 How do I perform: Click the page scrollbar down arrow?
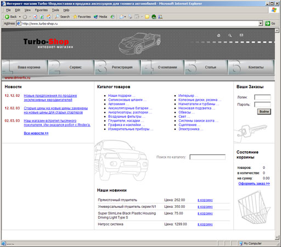(277, 238)
